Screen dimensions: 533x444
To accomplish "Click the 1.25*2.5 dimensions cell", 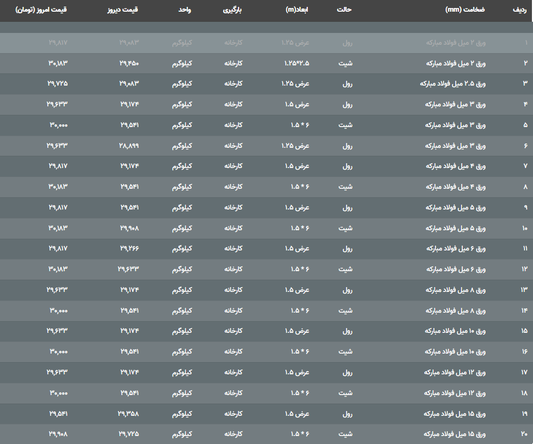I will point(297,63).
